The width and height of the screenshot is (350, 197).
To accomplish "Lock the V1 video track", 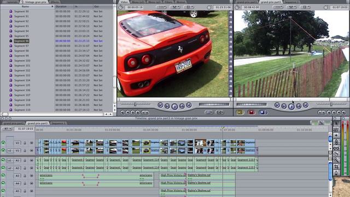I will coord(25,151).
